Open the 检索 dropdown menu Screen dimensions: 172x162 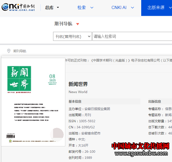85,7
